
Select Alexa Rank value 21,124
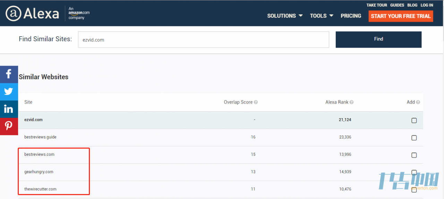[x=345, y=120]
